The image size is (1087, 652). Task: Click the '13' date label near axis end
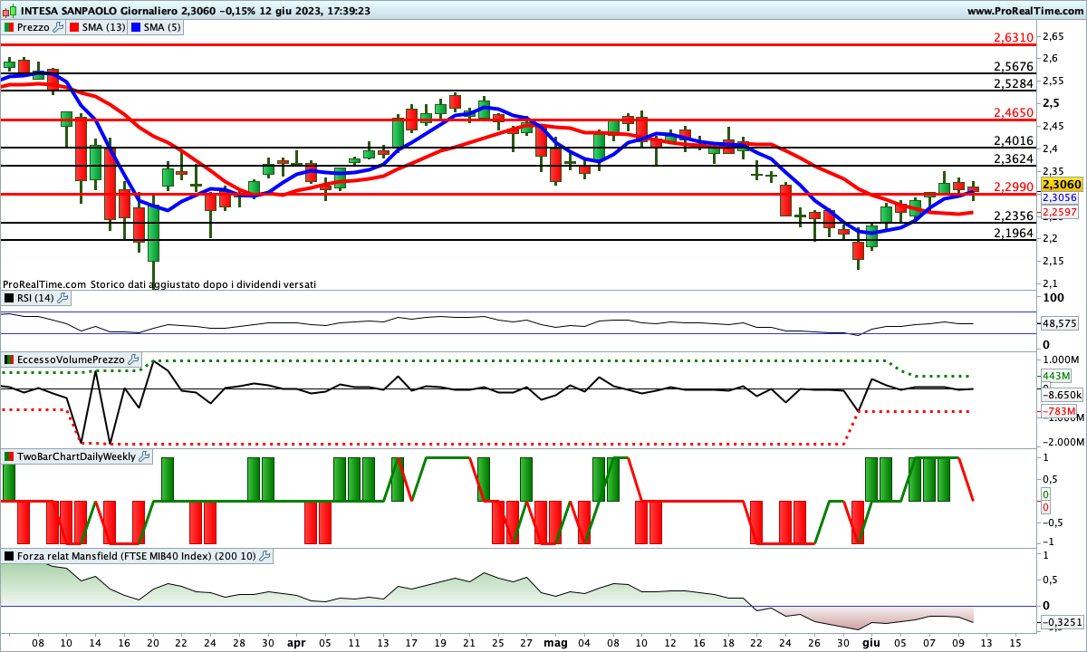click(x=986, y=642)
